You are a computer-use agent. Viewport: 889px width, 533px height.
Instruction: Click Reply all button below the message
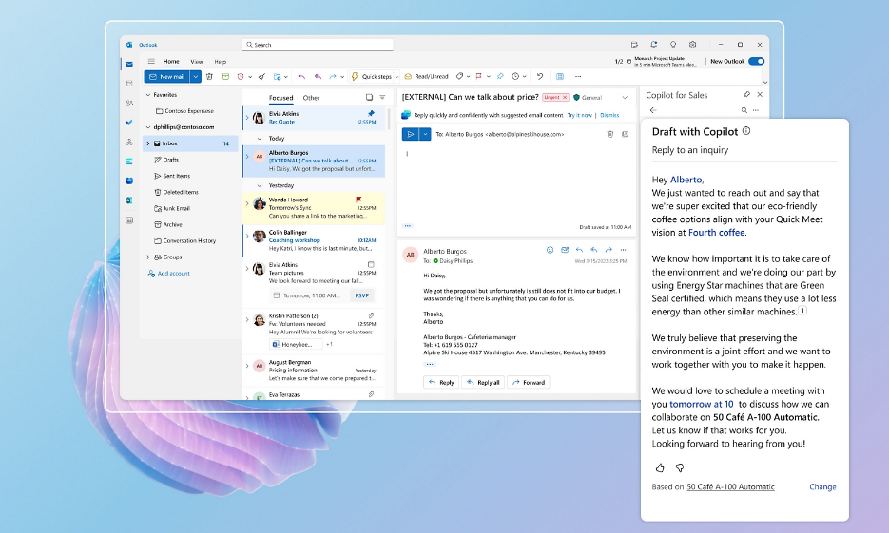tap(483, 382)
